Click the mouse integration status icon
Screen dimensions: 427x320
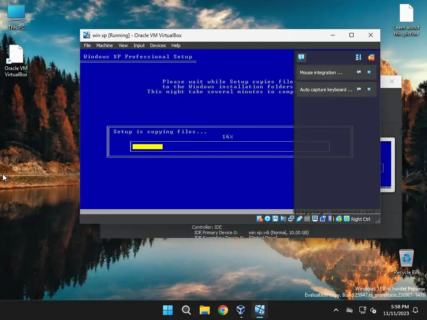click(x=339, y=219)
